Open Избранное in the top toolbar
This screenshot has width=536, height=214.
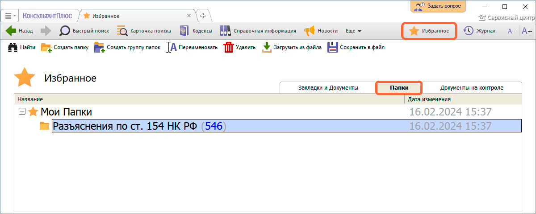pos(429,31)
